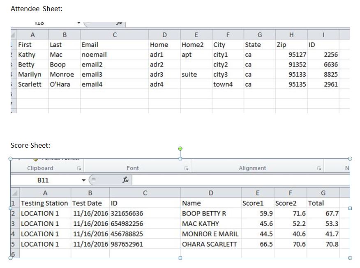
Task: Open the Font group dialog launcher arrow
Action: pyautogui.click(x=187, y=168)
